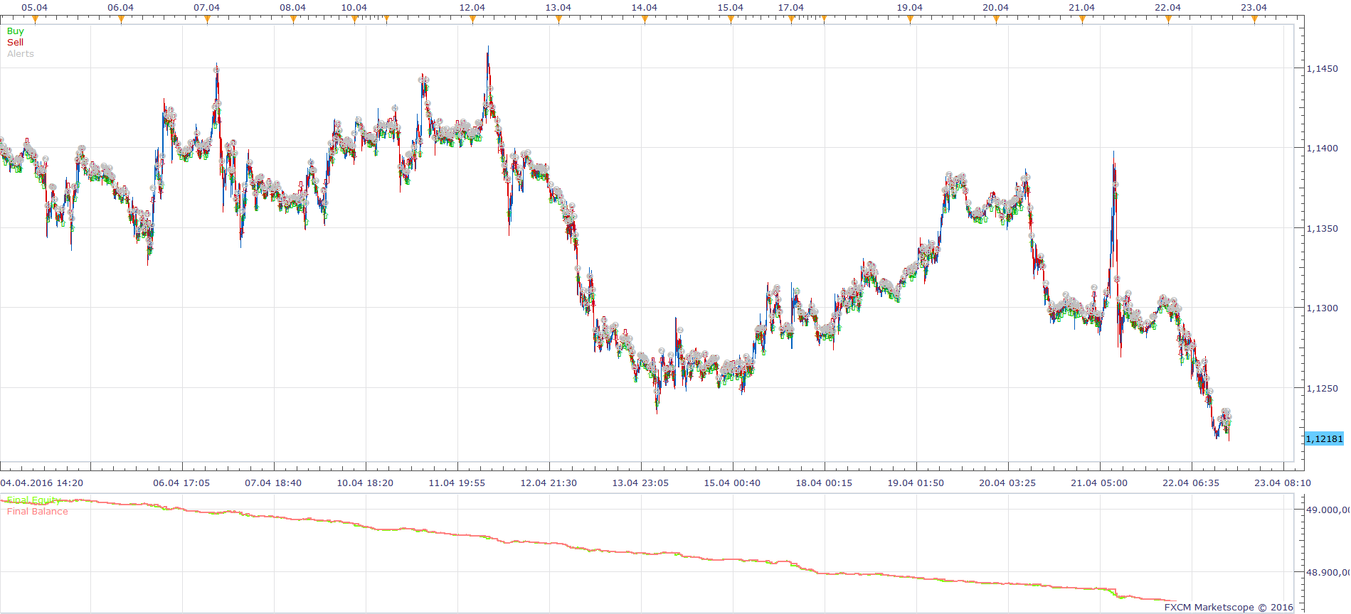Click the orange day marker under 23.04
This screenshot has width=1351, height=614.
pyautogui.click(x=1254, y=19)
